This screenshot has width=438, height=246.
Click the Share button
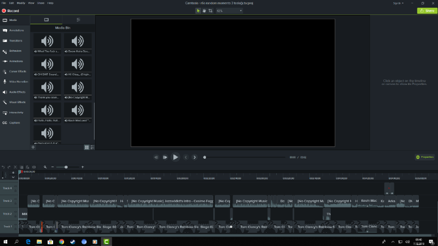tap(427, 10)
